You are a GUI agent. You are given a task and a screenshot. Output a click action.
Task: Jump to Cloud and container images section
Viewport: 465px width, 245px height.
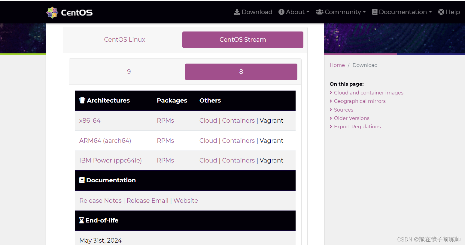point(369,93)
